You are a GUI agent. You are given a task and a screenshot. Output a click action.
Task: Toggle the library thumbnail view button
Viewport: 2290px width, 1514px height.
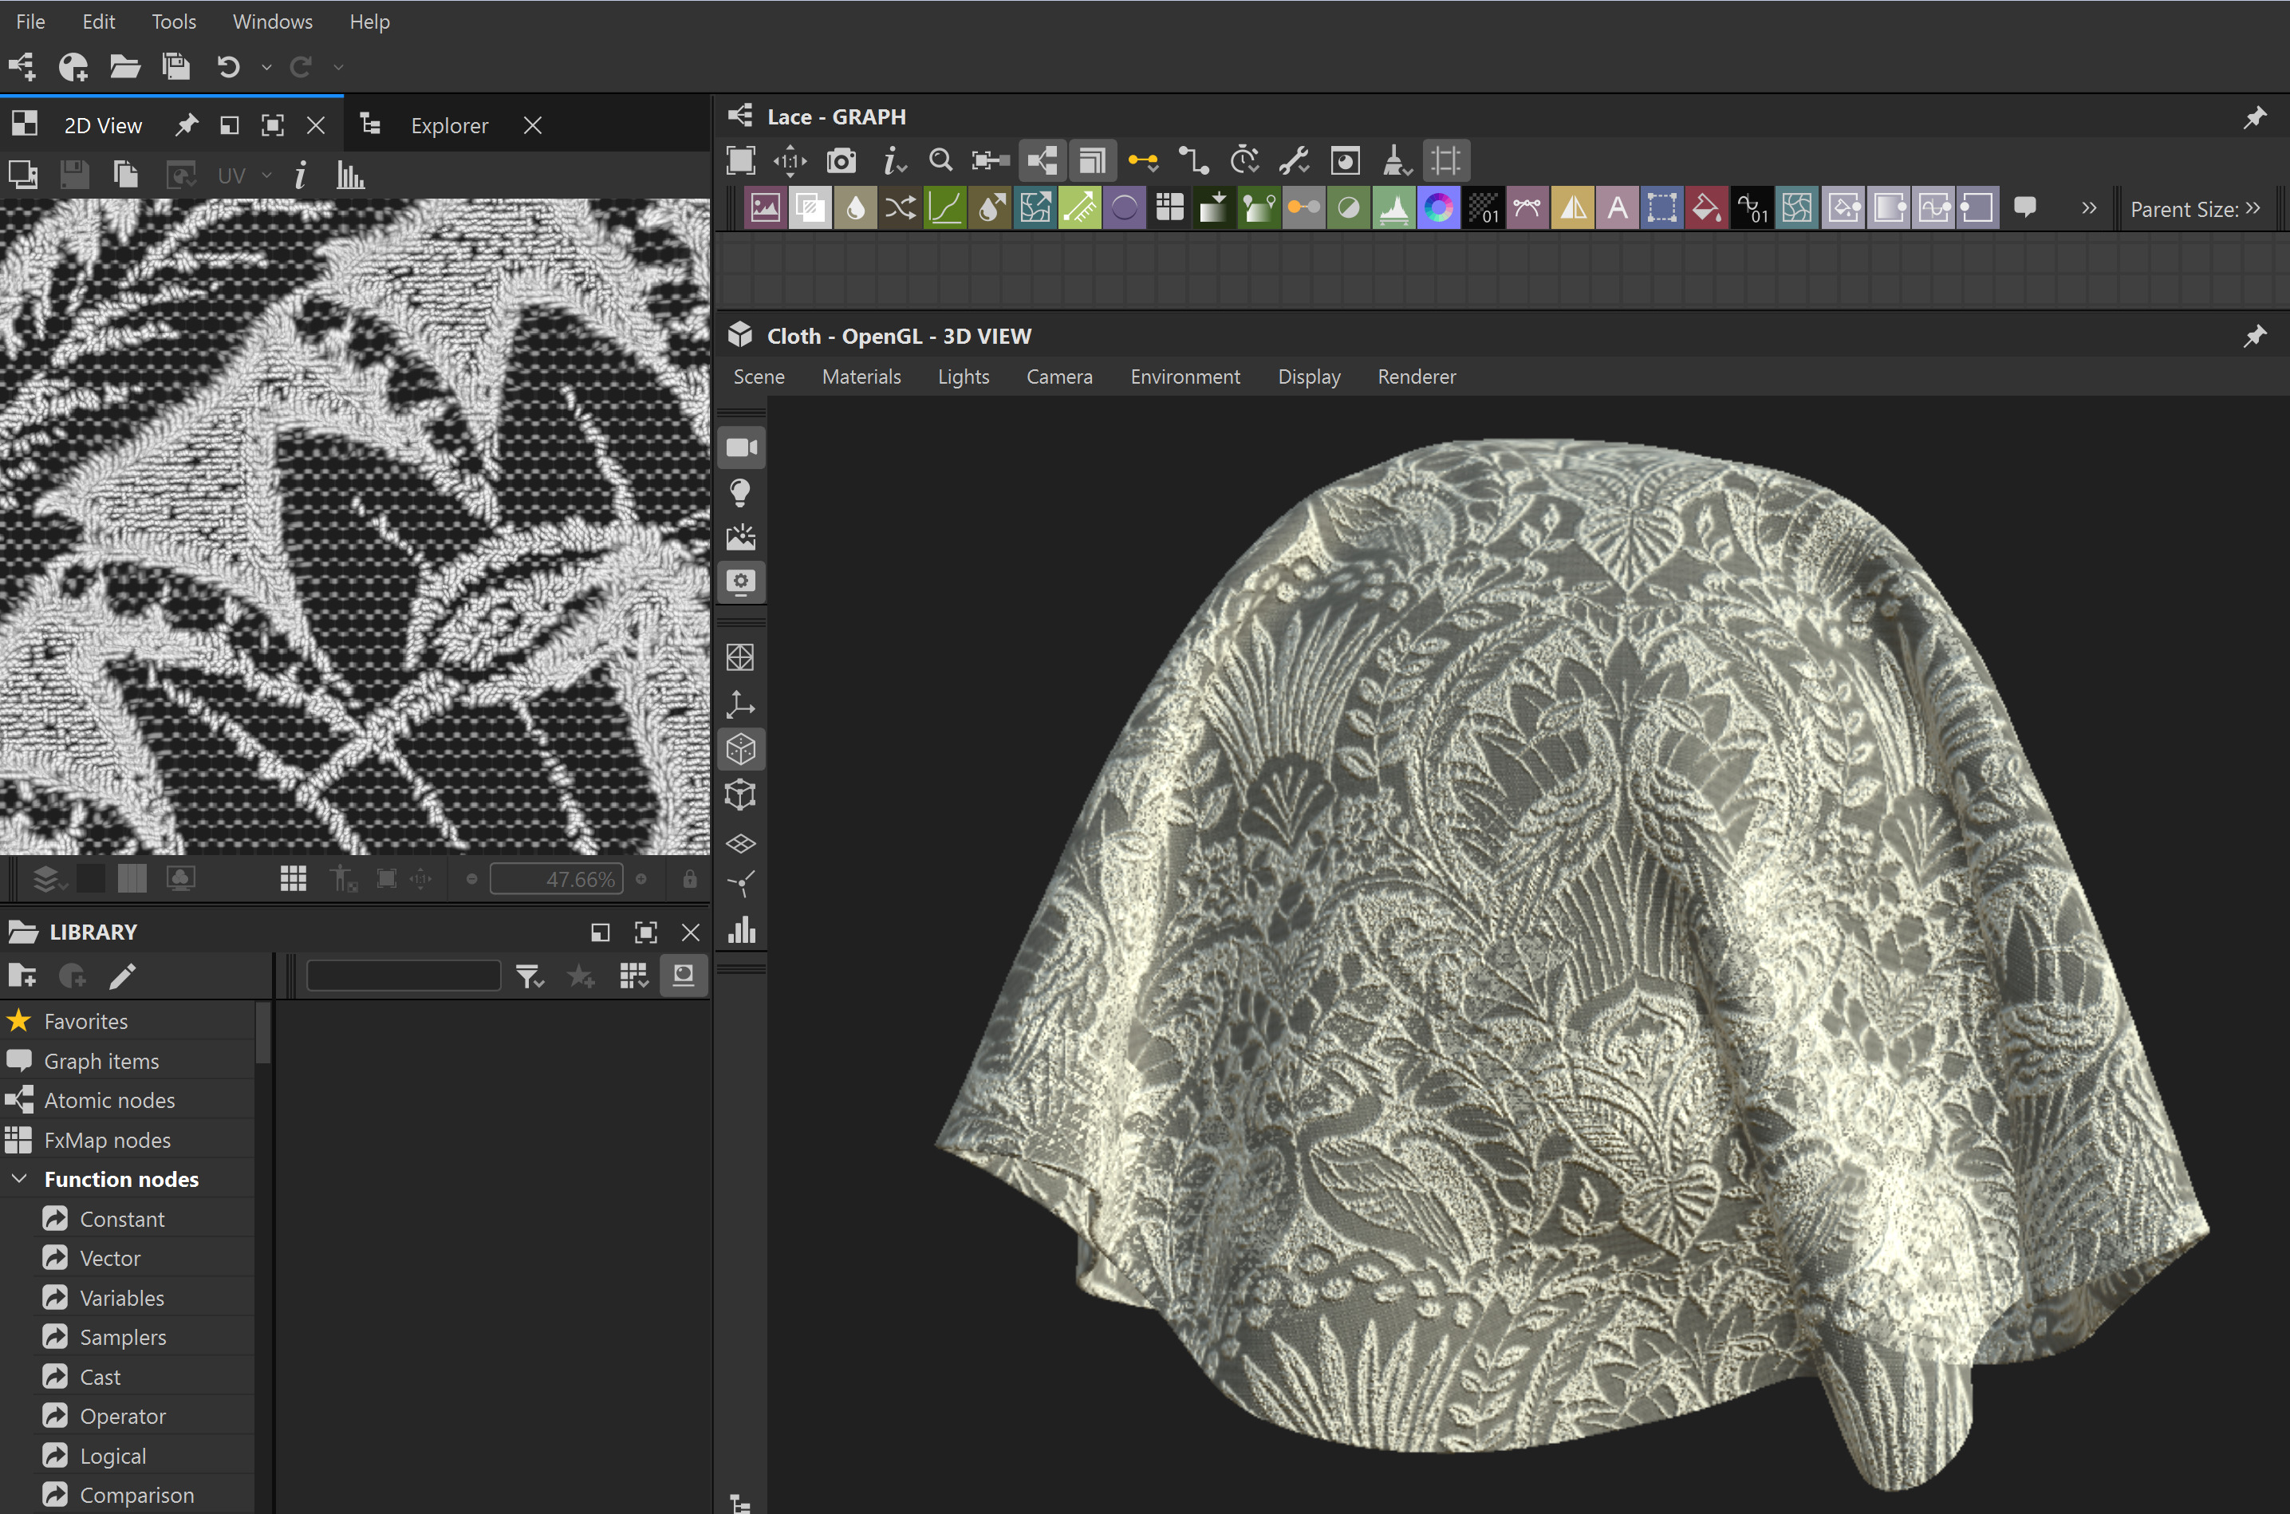coord(683,976)
